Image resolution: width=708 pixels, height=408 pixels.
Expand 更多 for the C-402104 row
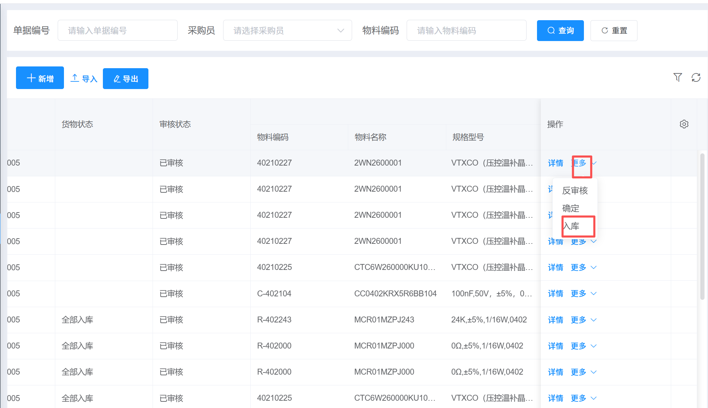pos(583,294)
